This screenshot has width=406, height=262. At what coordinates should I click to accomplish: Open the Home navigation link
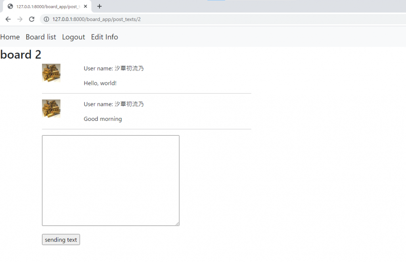point(10,37)
